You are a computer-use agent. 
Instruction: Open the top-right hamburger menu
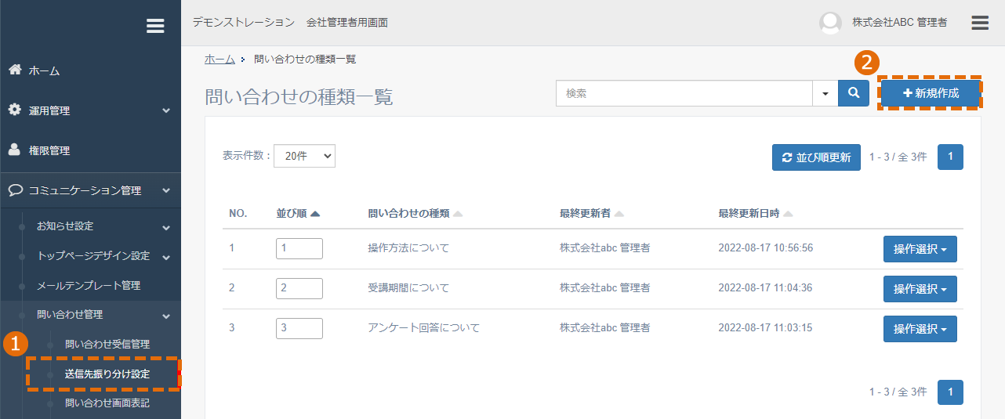point(980,22)
